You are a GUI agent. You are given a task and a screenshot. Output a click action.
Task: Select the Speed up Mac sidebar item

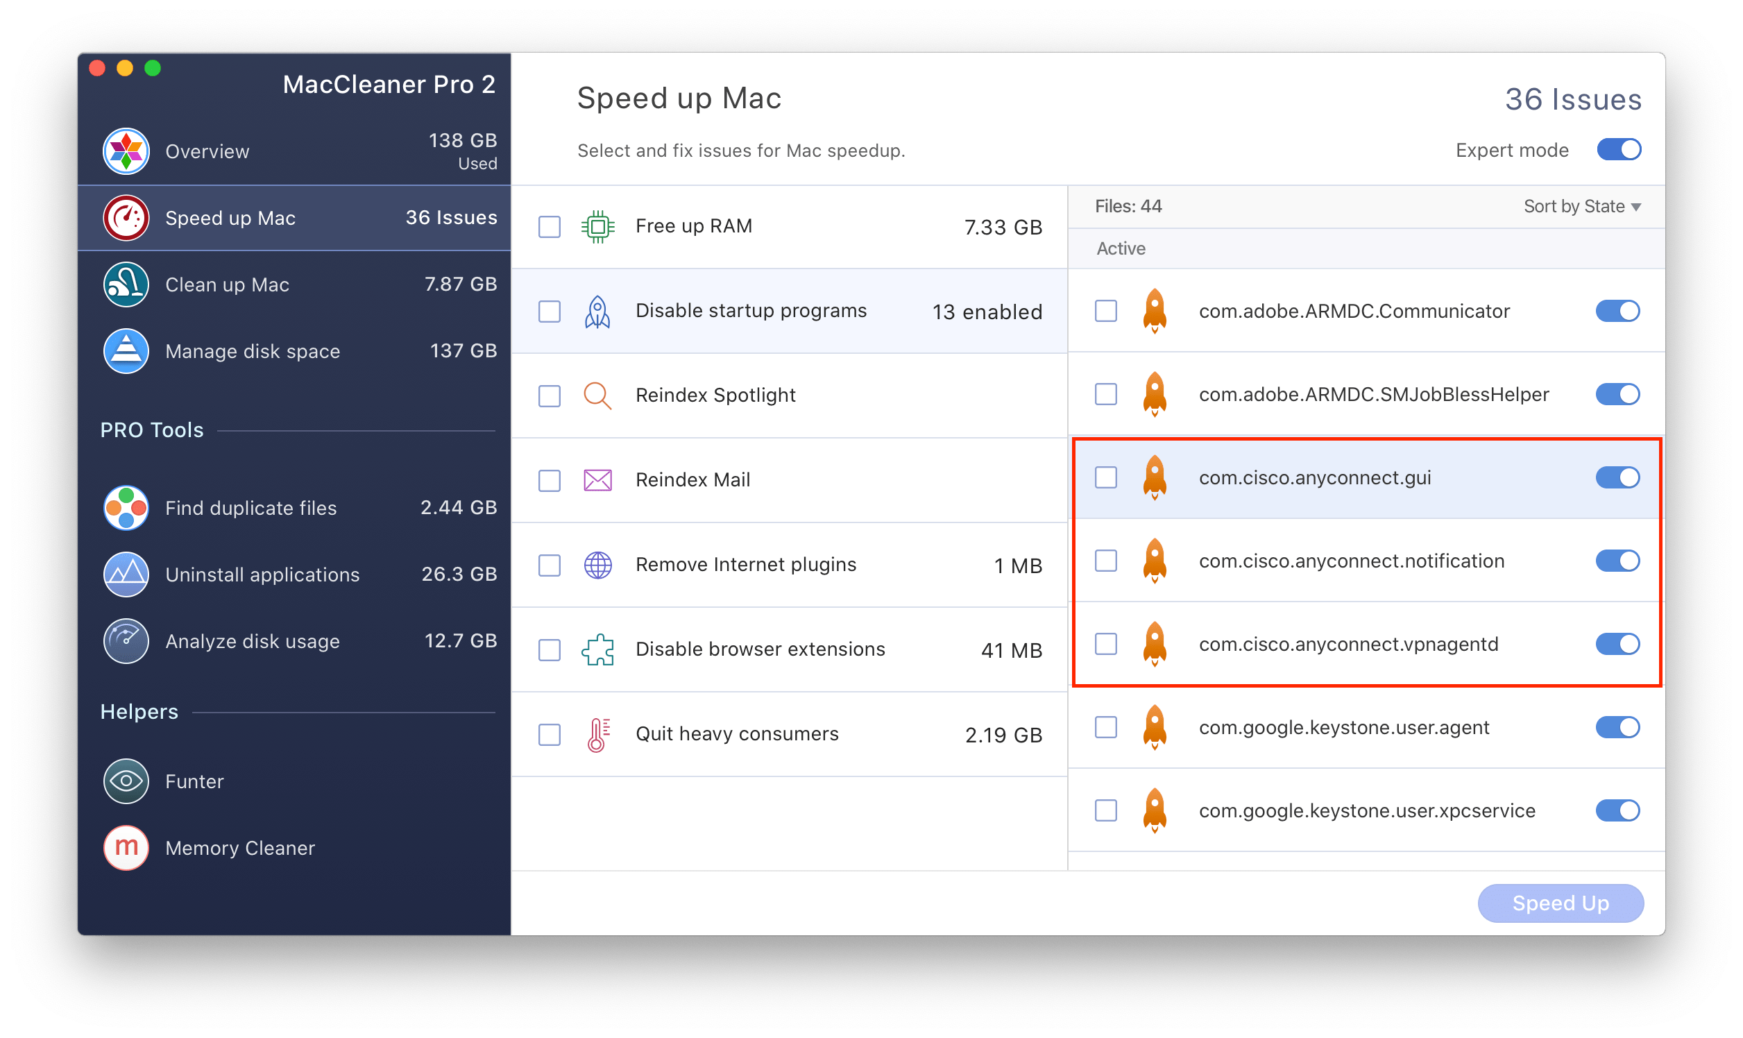(x=294, y=219)
